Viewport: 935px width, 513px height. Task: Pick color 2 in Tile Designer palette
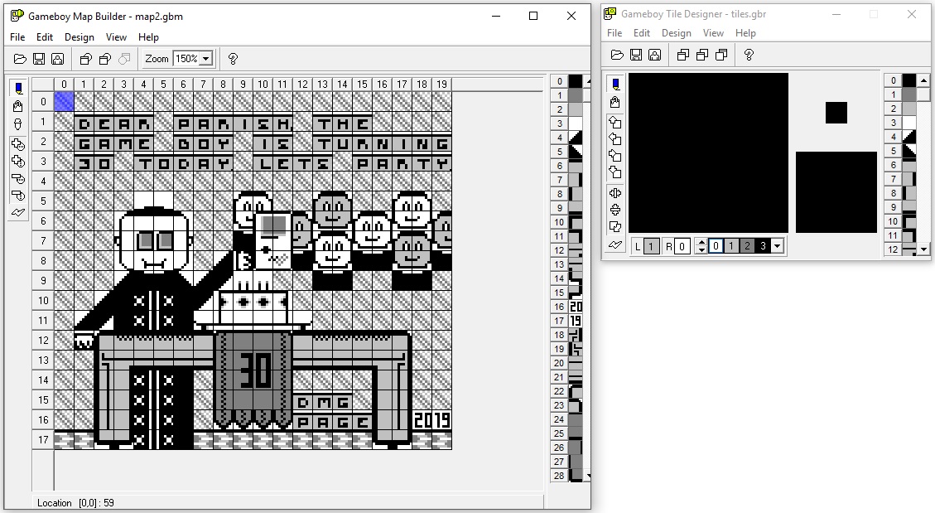pyautogui.click(x=746, y=246)
